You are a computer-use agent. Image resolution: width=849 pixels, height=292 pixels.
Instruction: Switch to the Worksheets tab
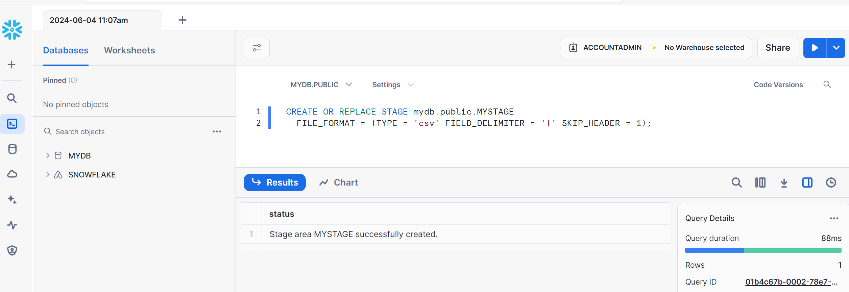(x=129, y=50)
